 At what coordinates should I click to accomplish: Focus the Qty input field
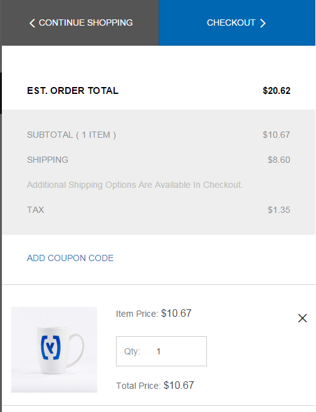tap(161, 351)
